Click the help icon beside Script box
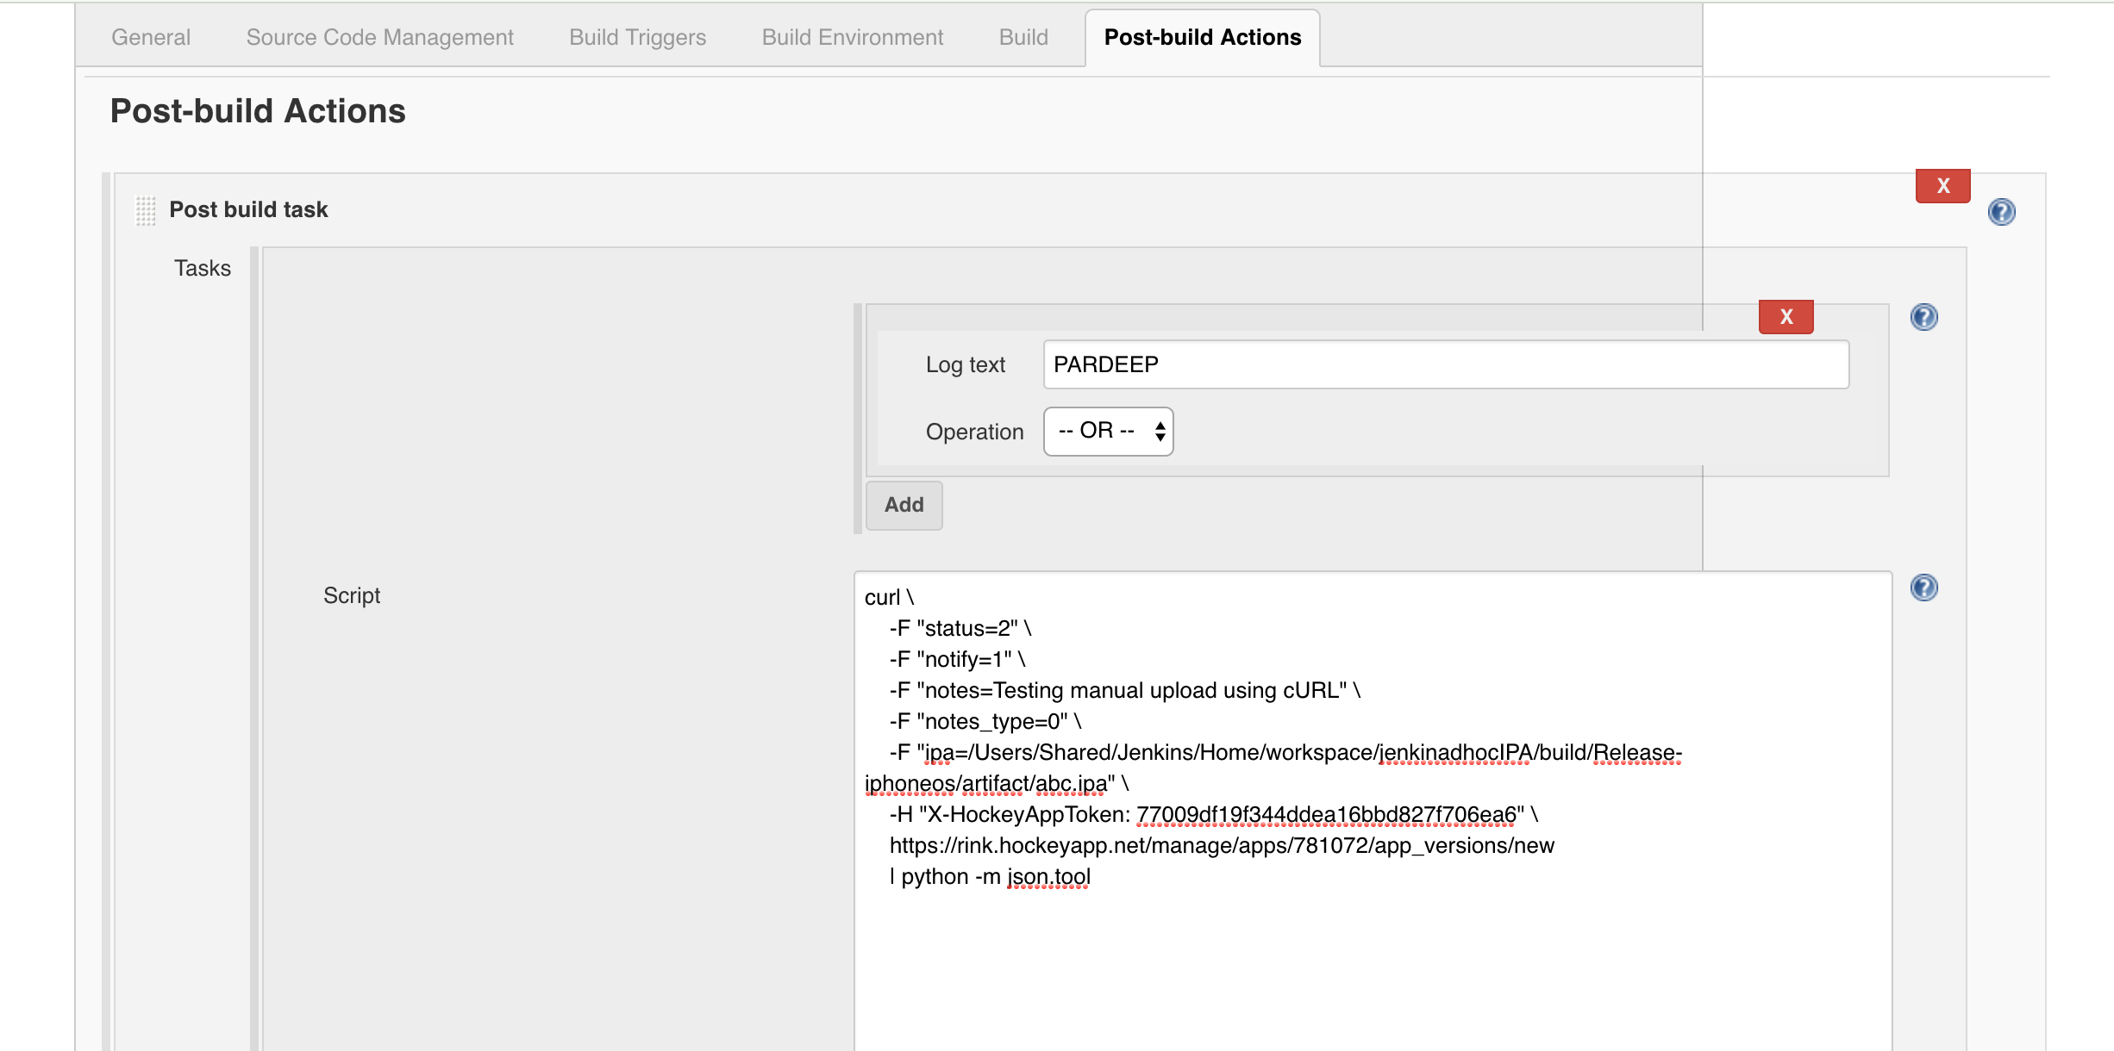Screen dimensions: 2114x1051 coord(1923,588)
